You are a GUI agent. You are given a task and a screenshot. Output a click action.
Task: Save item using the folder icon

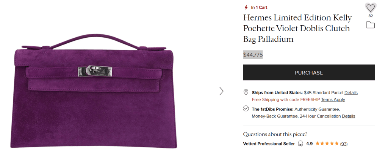[x=371, y=25]
